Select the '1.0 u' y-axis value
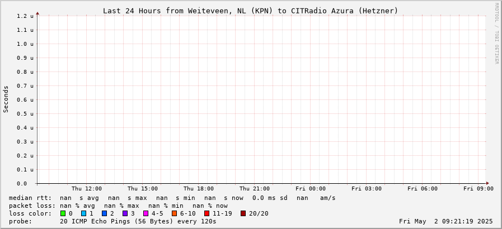 tap(25, 44)
